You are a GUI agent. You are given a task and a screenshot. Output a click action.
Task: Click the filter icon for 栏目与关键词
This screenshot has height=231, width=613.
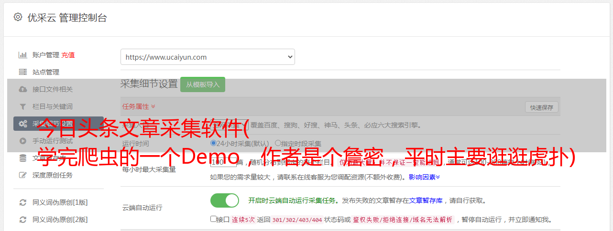(22, 106)
